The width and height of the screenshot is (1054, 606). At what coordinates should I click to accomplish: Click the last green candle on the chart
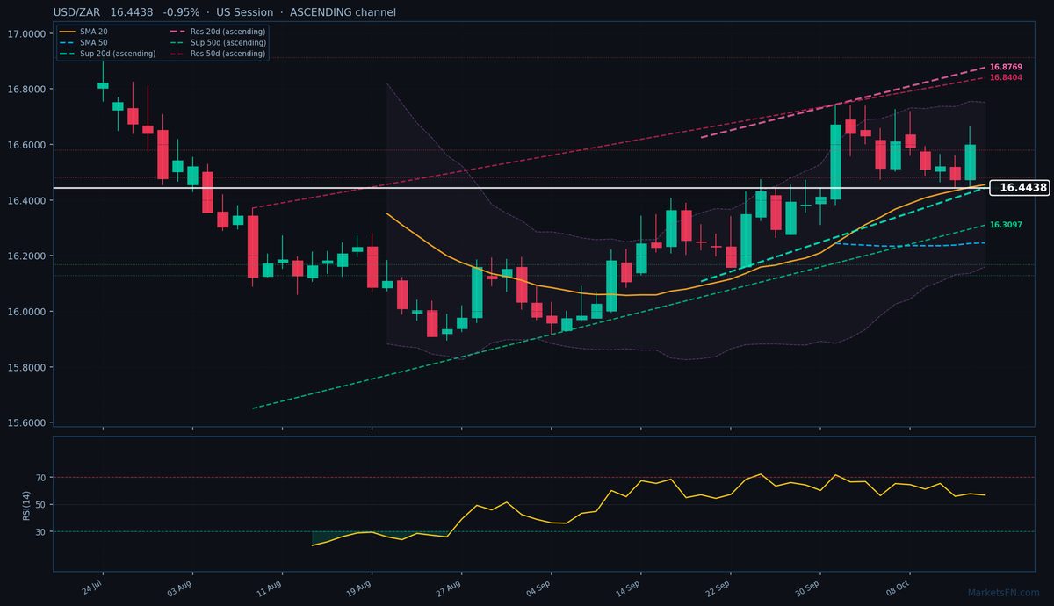coord(970,162)
